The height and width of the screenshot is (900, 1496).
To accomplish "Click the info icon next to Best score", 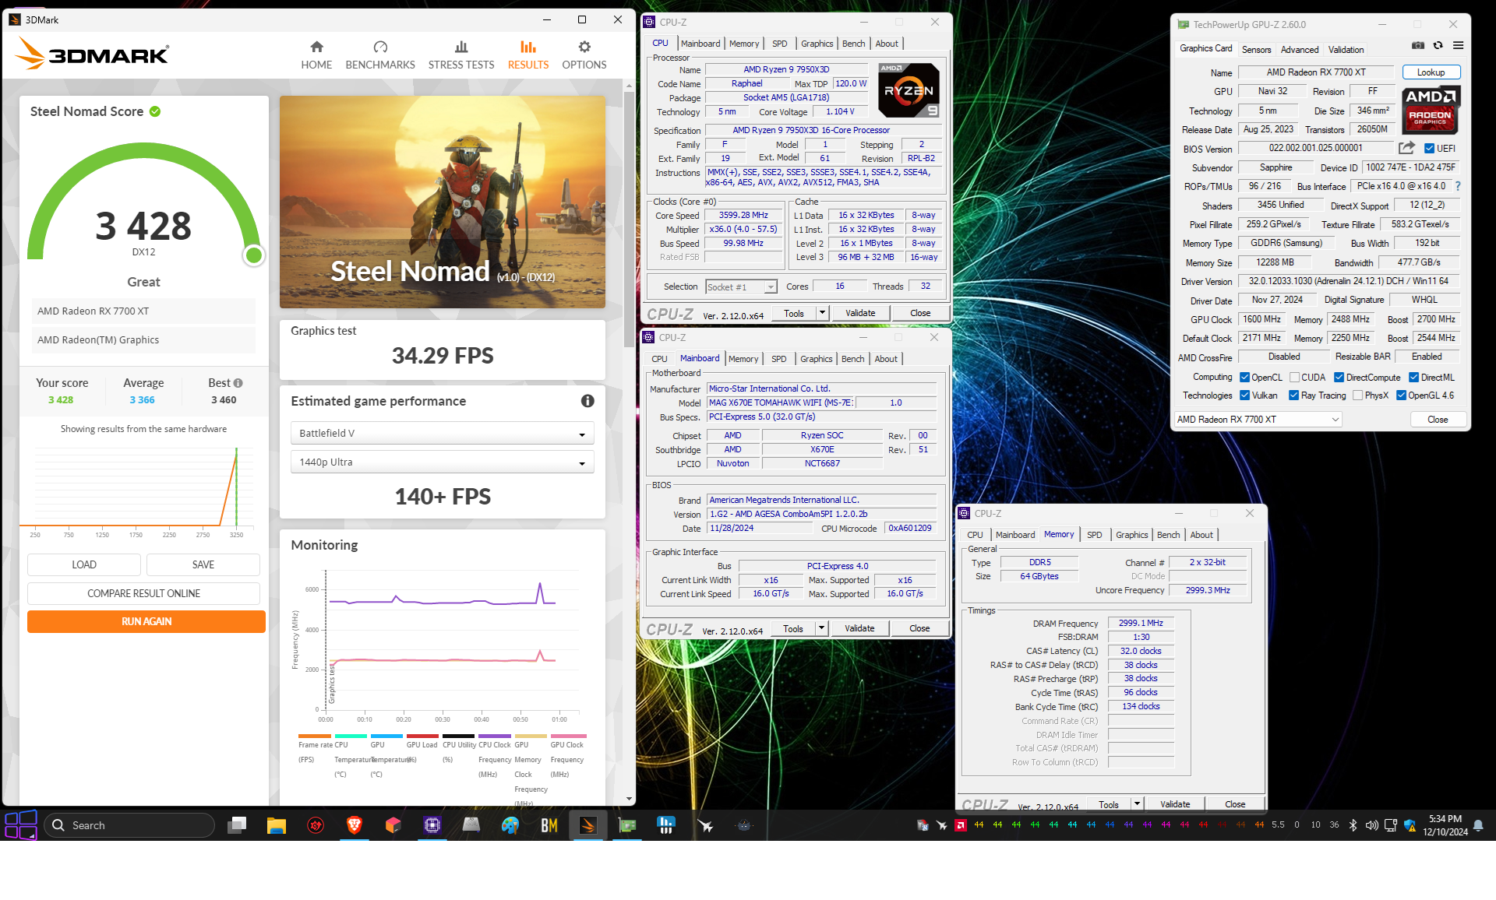I will pyautogui.click(x=238, y=383).
